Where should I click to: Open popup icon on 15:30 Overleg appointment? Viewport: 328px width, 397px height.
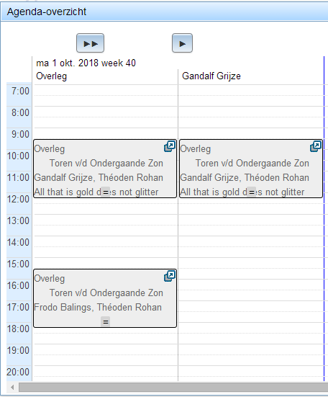[170, 276]
